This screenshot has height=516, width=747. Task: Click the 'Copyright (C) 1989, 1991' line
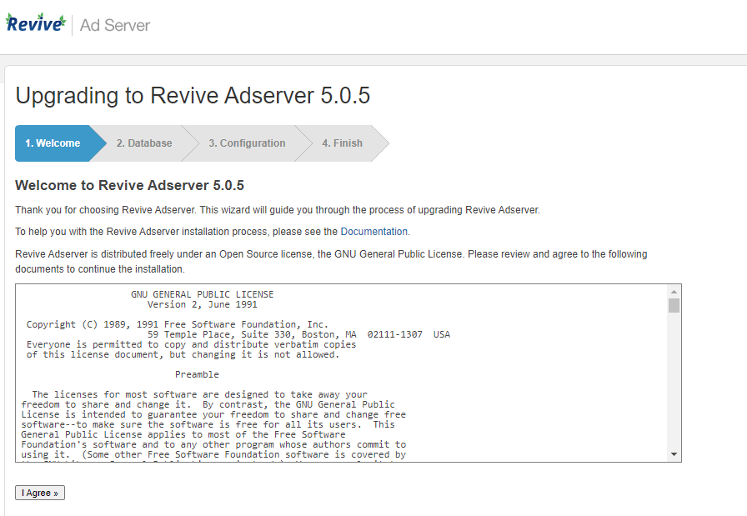(178, 324)
